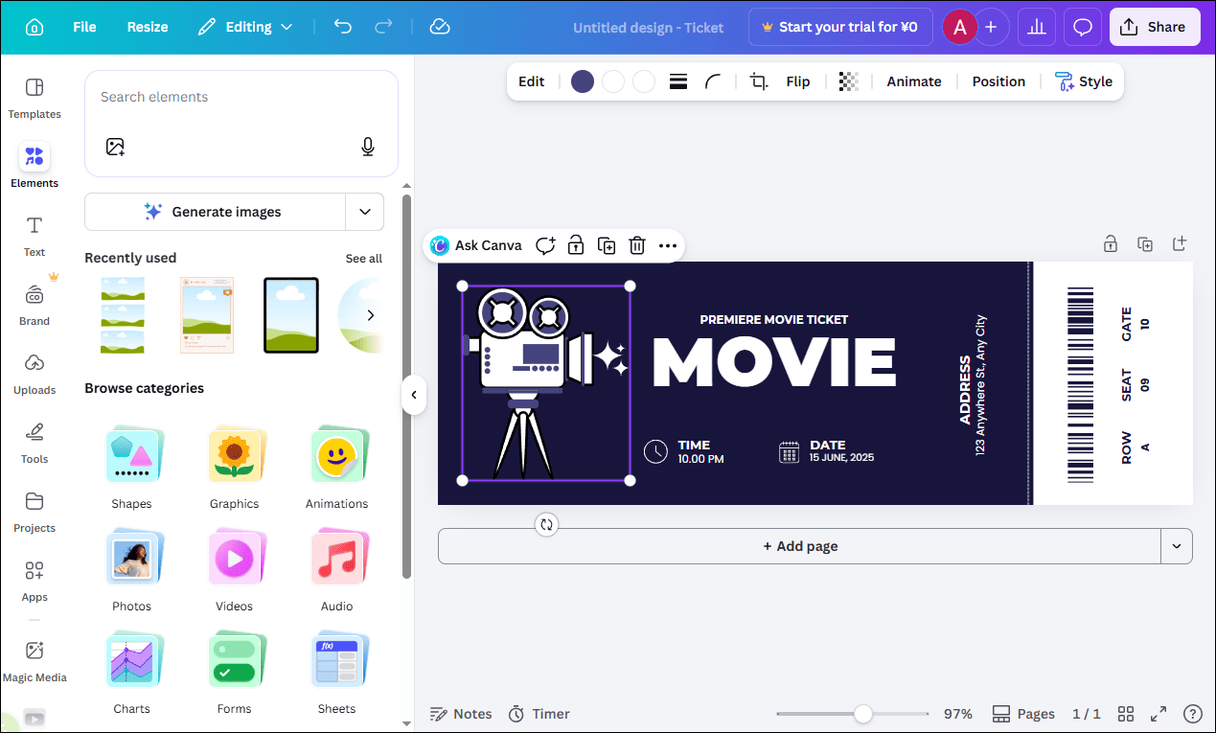Select the dark purple color swatch

click(582, 81)
